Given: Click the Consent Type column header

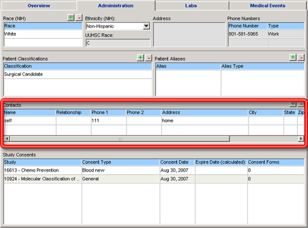Looking at the screenshot, I should click(121, 162).
